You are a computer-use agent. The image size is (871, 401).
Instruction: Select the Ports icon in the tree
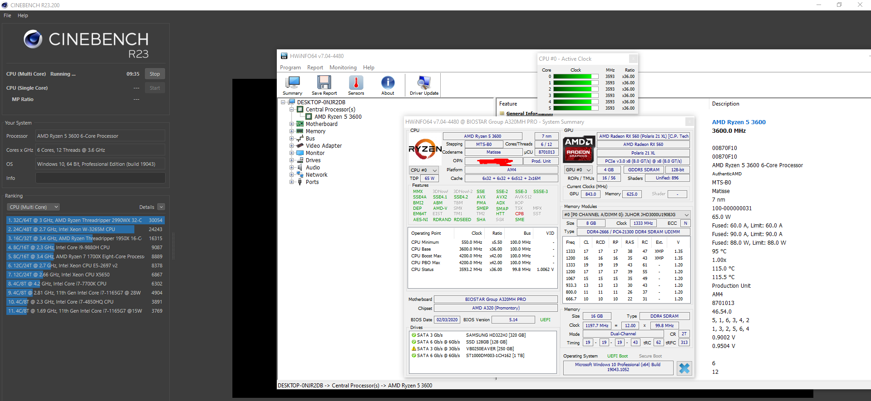pos(300,182)
